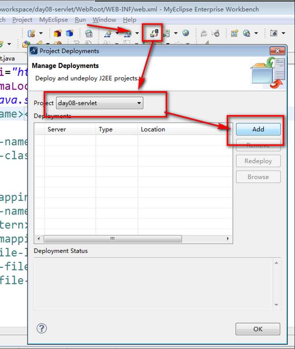
Task: Click the New wizard toolbar icon
Action: coord(31,33)
